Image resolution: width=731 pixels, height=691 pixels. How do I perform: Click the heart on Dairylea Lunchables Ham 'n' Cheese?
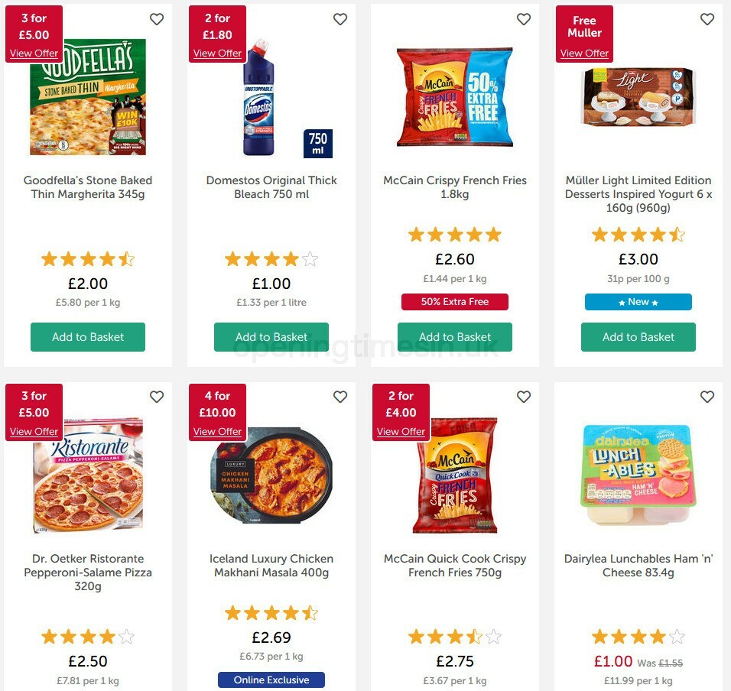[x=707, y=397]
